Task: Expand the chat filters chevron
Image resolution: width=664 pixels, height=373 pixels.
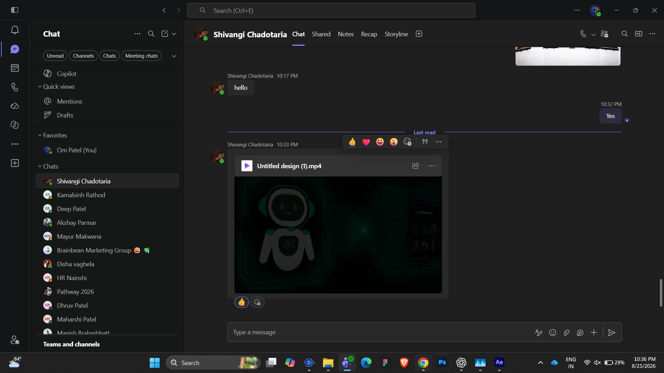Action: (x=174, y=56)
